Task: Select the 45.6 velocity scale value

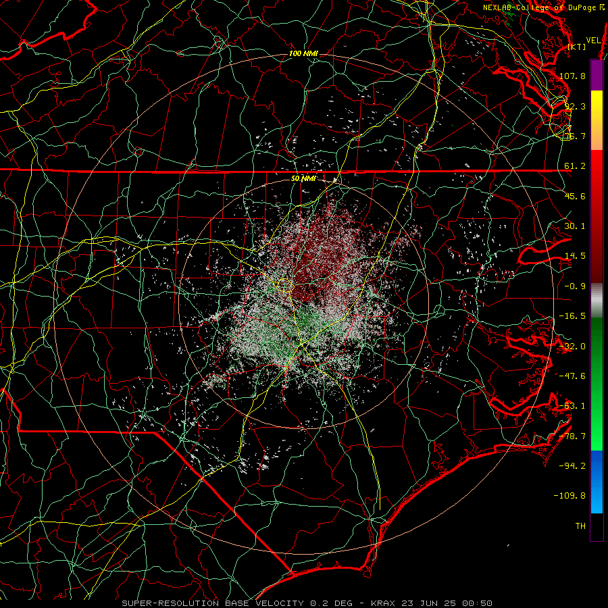Action: click(575, 196)
